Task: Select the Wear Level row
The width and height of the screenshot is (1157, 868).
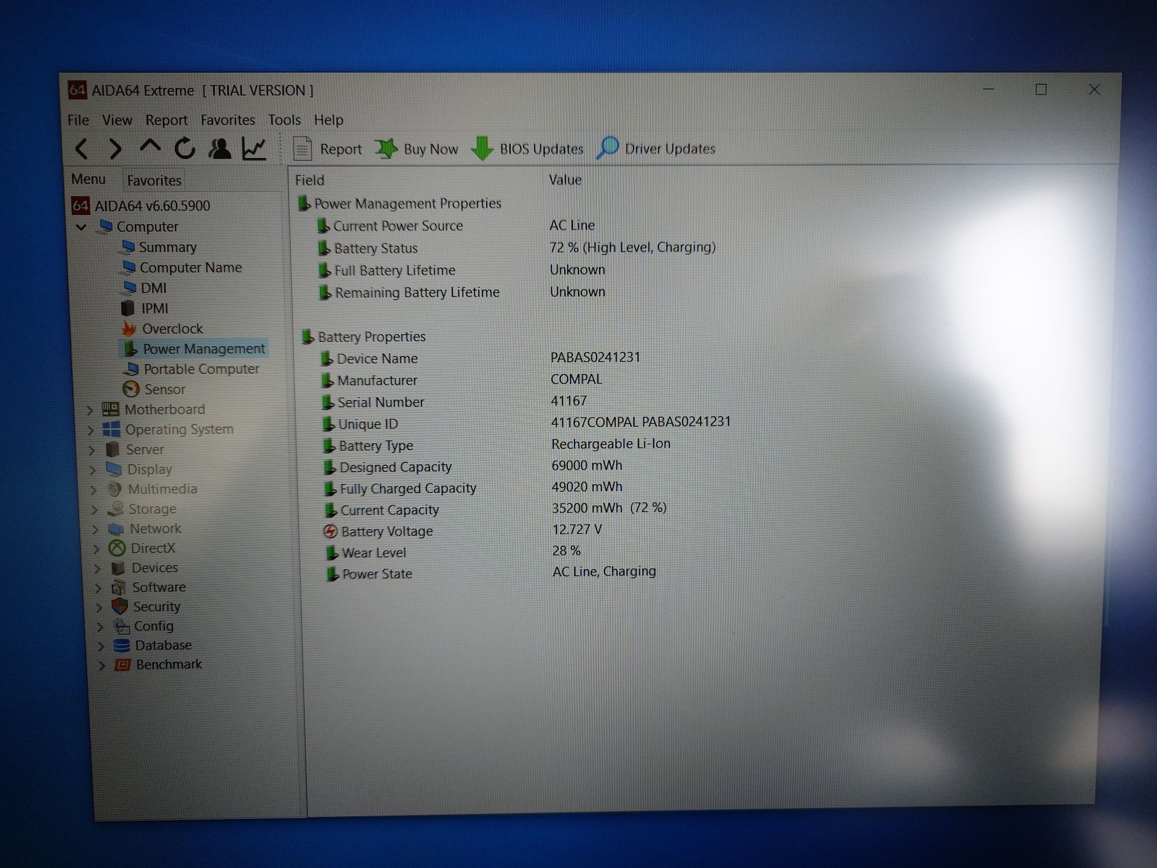Action: [452, 552]
